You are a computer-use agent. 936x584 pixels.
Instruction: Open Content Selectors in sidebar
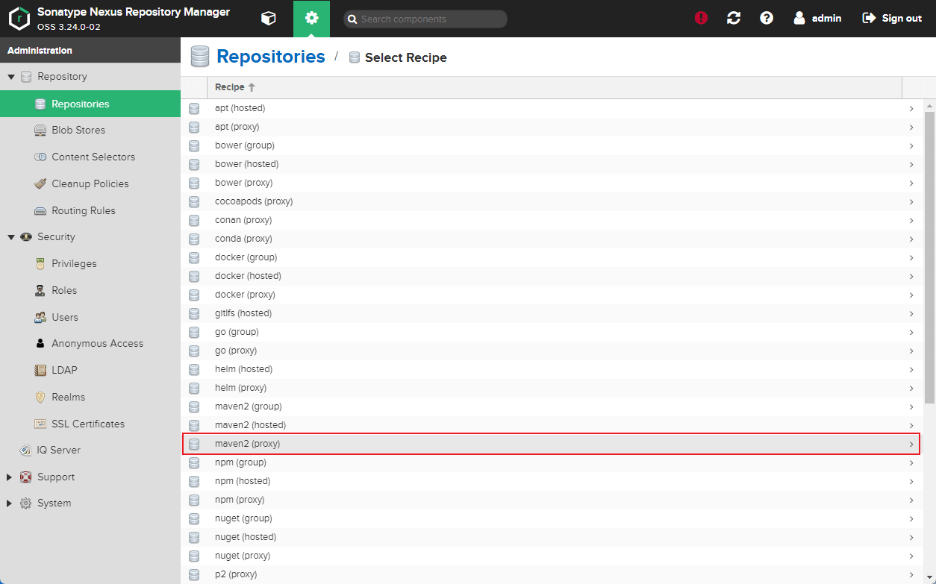[x=90, y=157]
